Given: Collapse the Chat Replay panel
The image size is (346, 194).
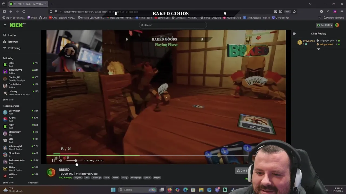Looking at the screenshot, I should (x=294, y=34).
